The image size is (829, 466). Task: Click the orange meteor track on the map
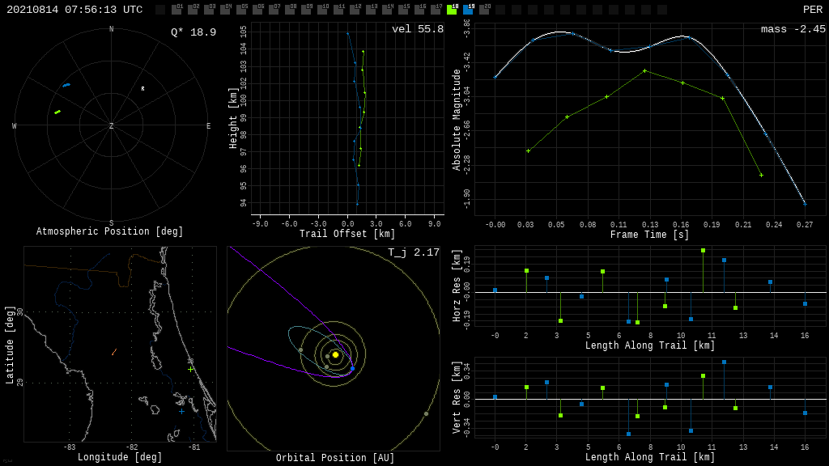(114, 352)
